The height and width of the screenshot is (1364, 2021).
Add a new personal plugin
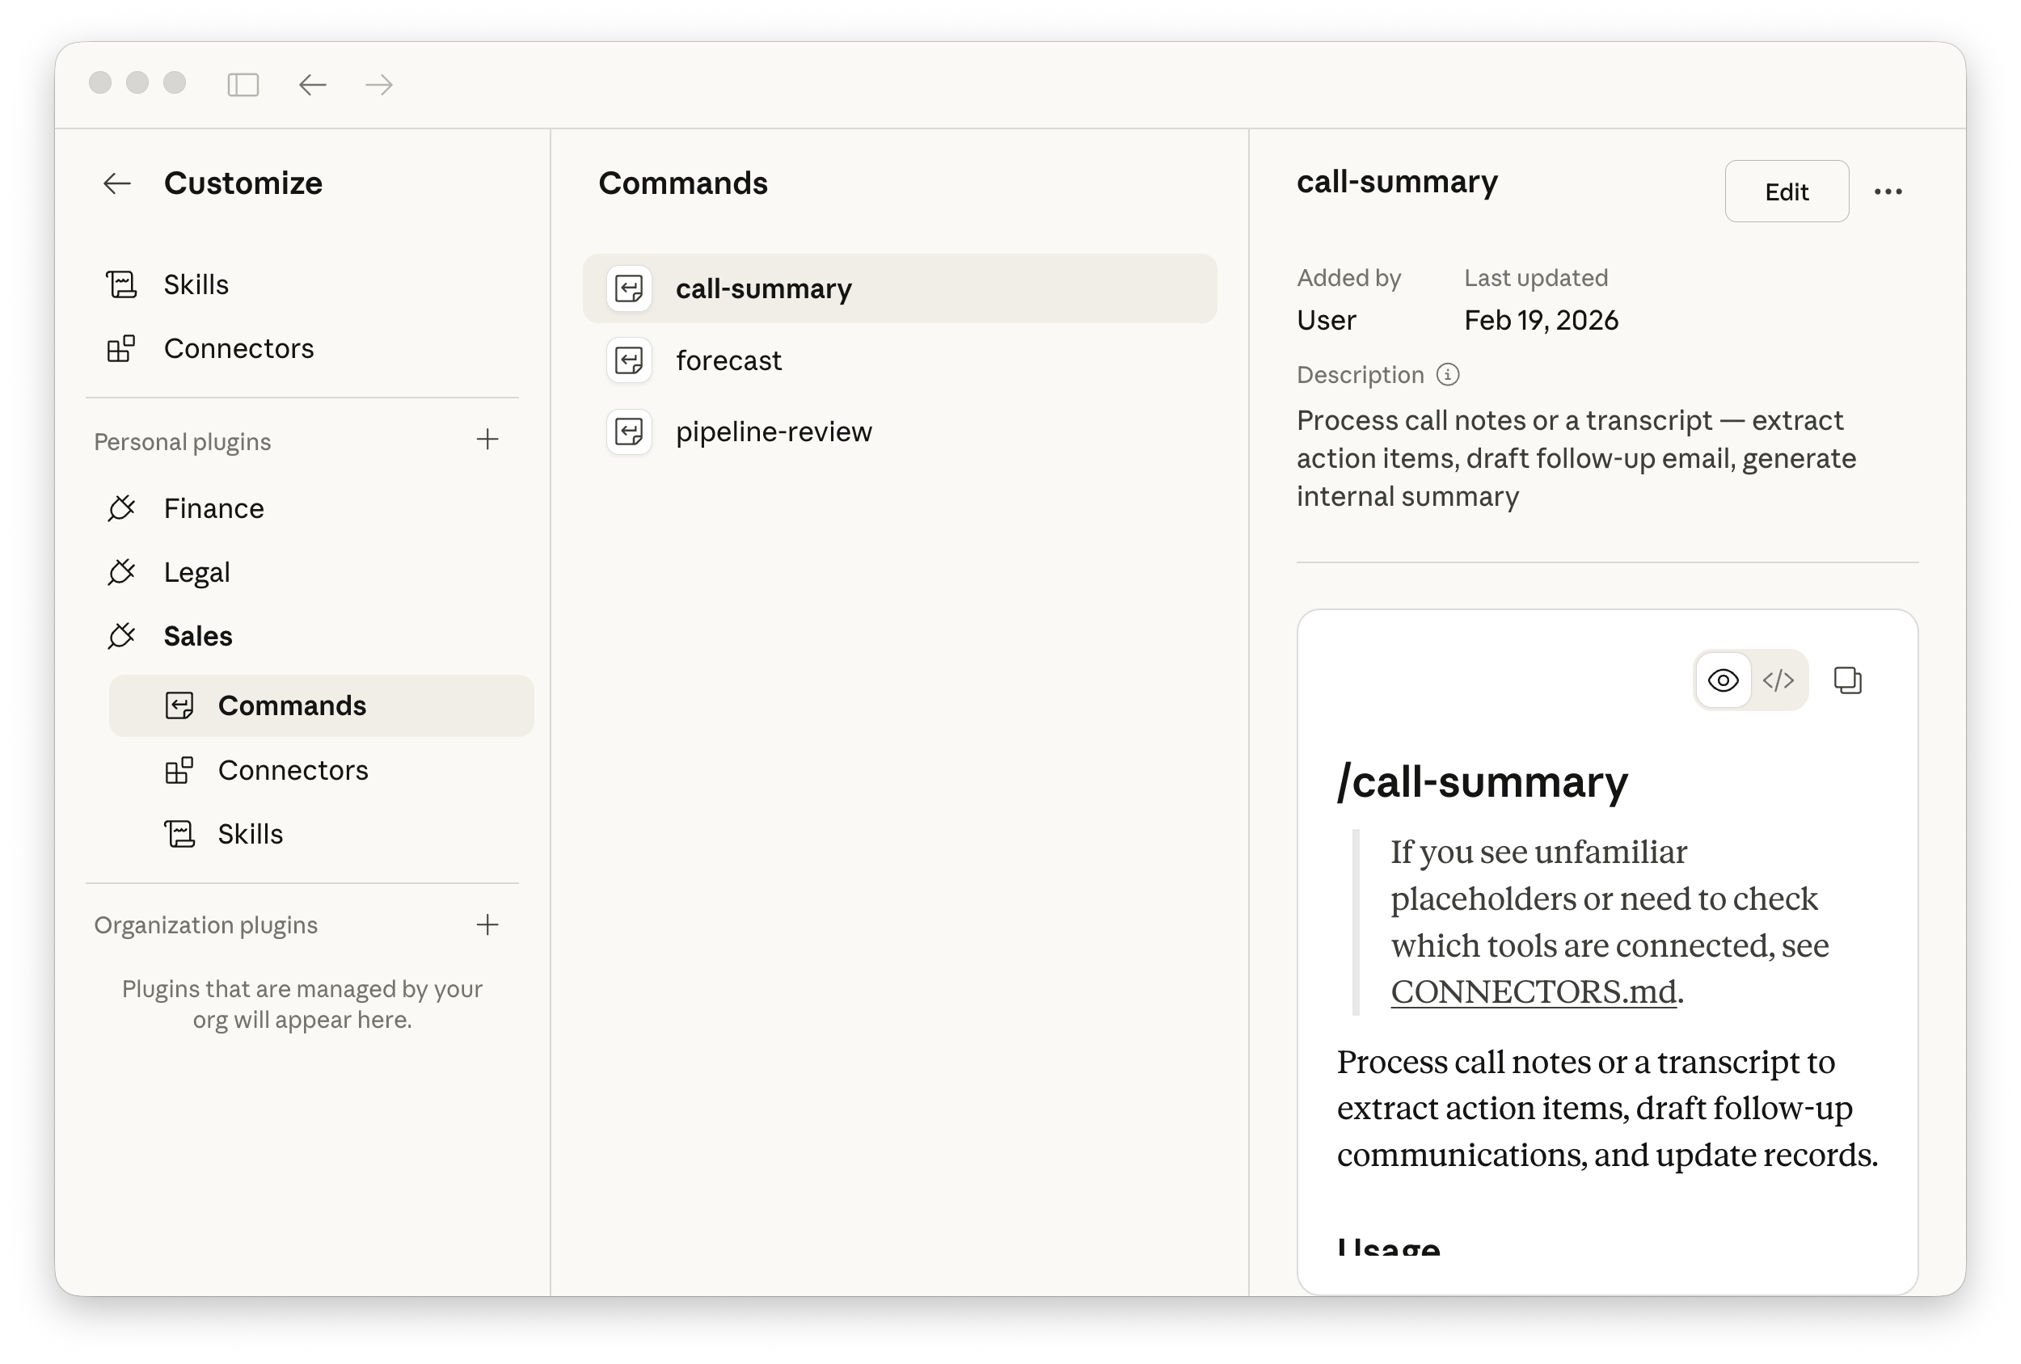(x=487, y=439)
